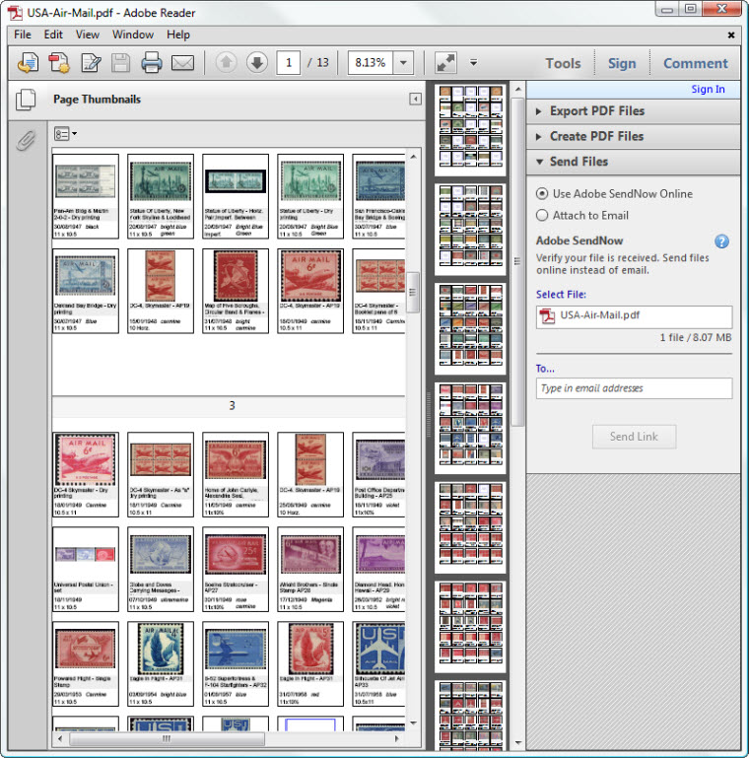Switch to the Sign pane
The width and height of the screenshot is (749, 758).
click(x=622, y=63)
